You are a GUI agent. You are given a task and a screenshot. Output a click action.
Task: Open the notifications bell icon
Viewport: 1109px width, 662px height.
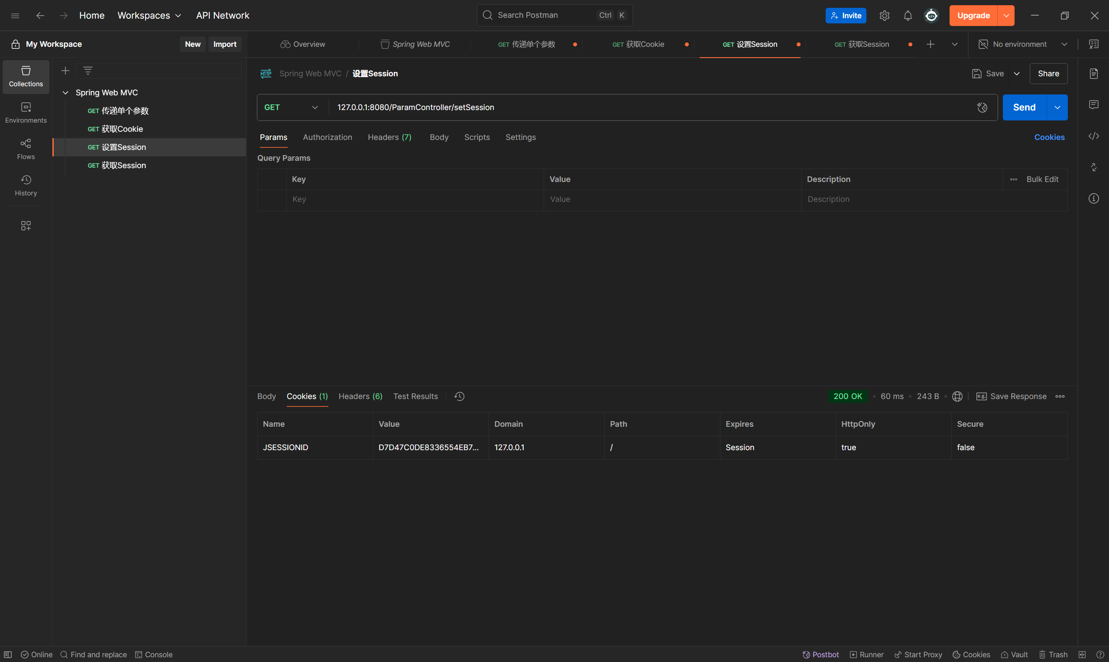pos(908,16)
